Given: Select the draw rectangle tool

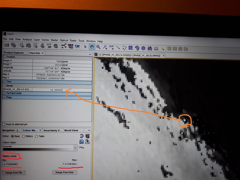Looking at the screenshot, I should point(130,48).
